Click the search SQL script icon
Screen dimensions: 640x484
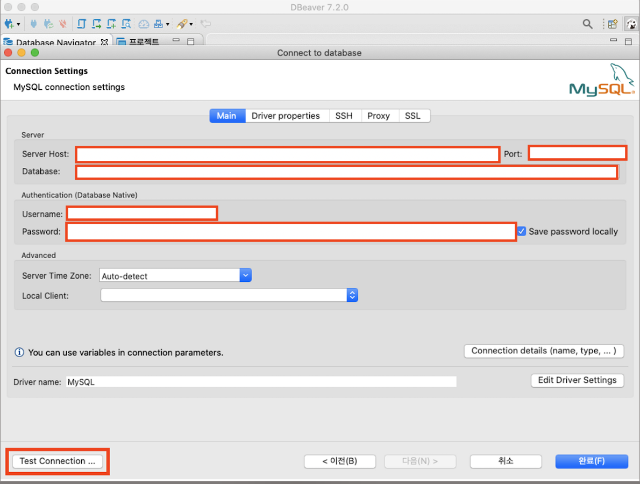pyautogui.click(x=126, y=24)
